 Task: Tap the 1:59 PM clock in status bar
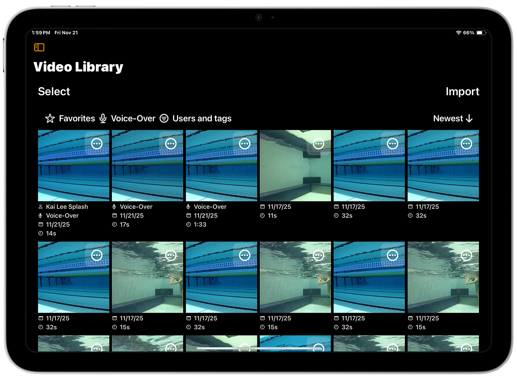pos(41,33)
